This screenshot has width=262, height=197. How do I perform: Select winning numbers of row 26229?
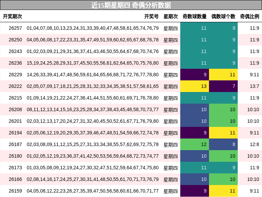pyautogui.click(x=93, y=75)
